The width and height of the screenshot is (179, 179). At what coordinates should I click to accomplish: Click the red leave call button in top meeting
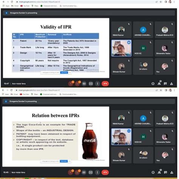pyautogui.click(x=105, y=83)
